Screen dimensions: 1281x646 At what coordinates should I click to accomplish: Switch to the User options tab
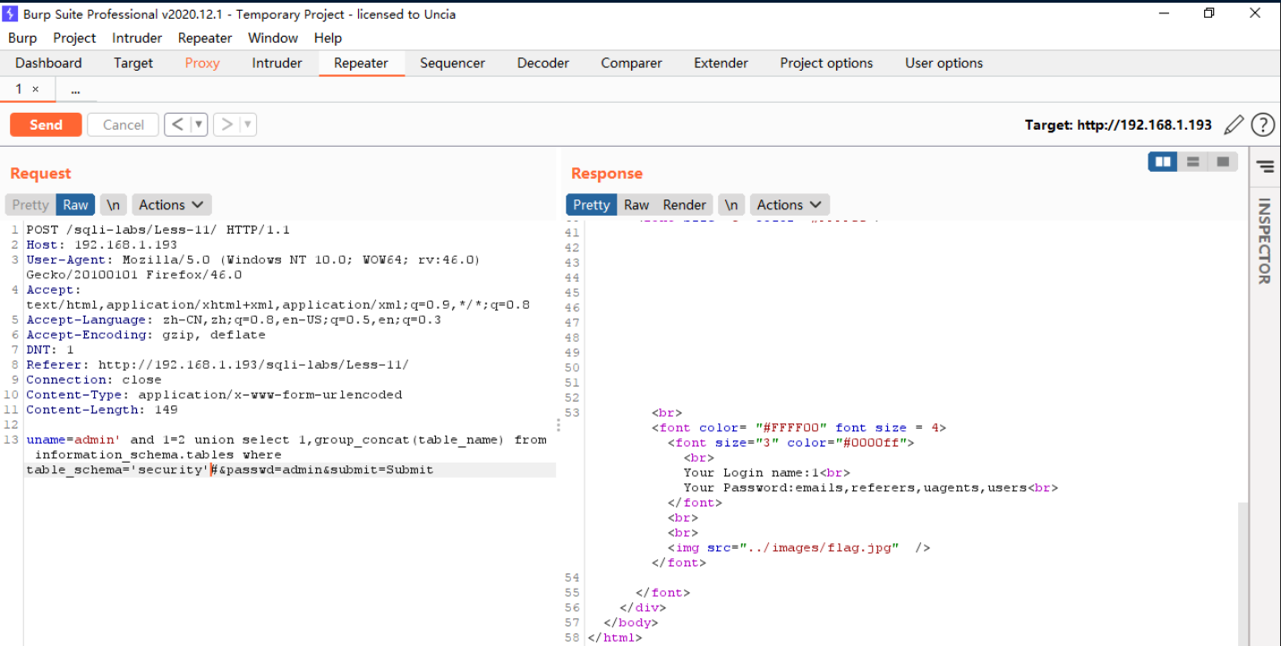tap(944, 63)
